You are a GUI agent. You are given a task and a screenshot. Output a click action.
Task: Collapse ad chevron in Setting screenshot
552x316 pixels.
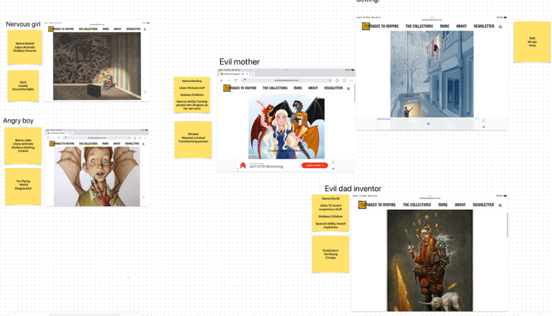point(483,127)
